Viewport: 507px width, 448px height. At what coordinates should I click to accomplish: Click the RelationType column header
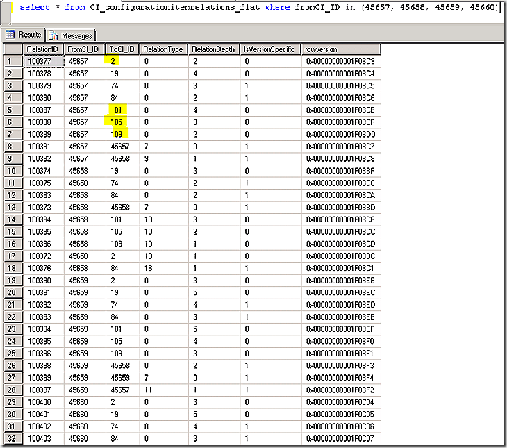[x=163, y=49]
